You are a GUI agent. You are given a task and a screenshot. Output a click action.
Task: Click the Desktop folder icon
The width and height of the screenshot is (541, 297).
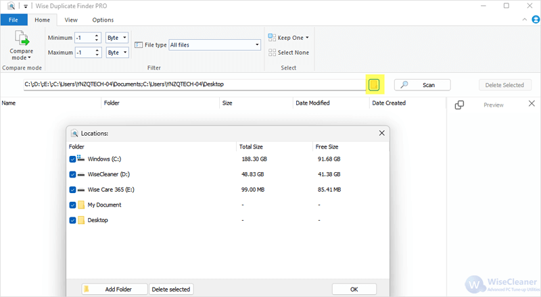[81, 220]
